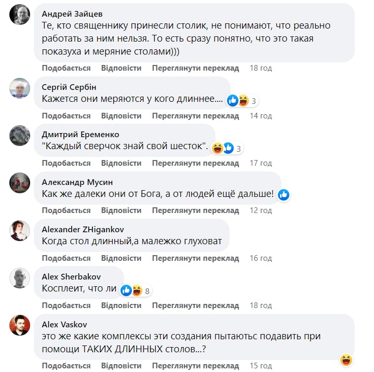Click Дмитрий Еременко's avatar image

(20, 136)
